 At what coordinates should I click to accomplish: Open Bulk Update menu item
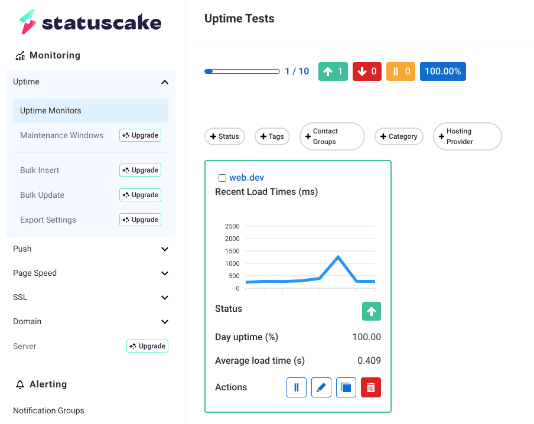click(42, 195)
